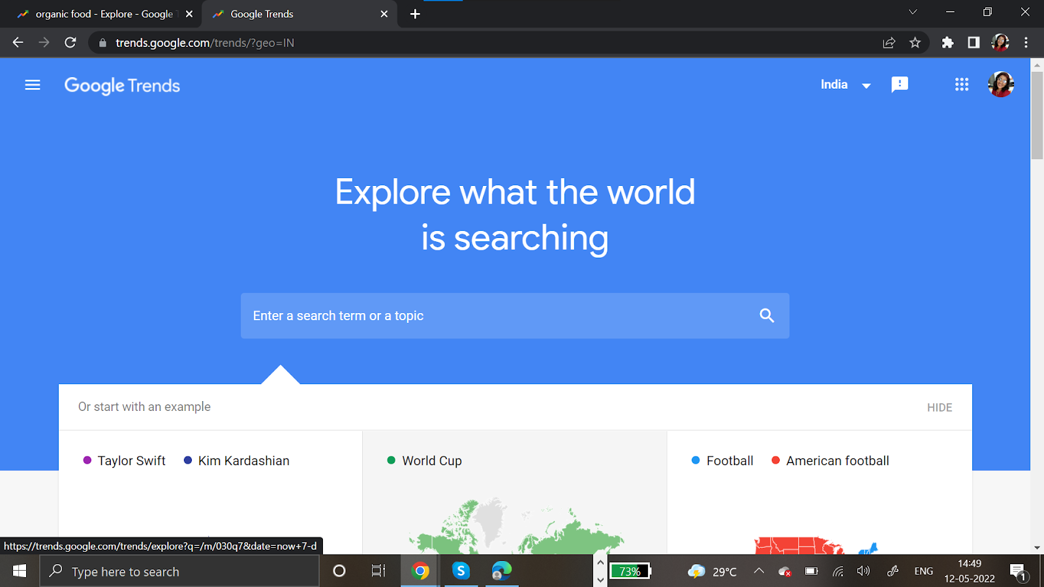Viewport: 1044px width, 587px height.
Task: Click the 73% battery indicator
Action: point(630,571)
